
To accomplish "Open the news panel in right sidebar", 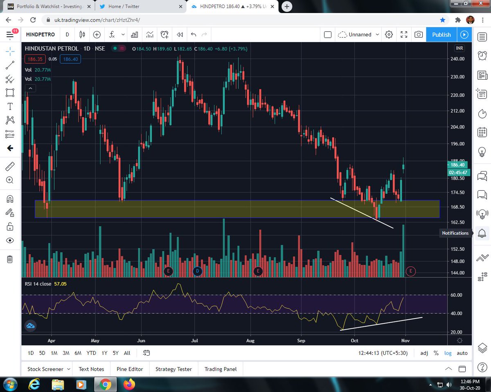I will click(x=482, y=75).
